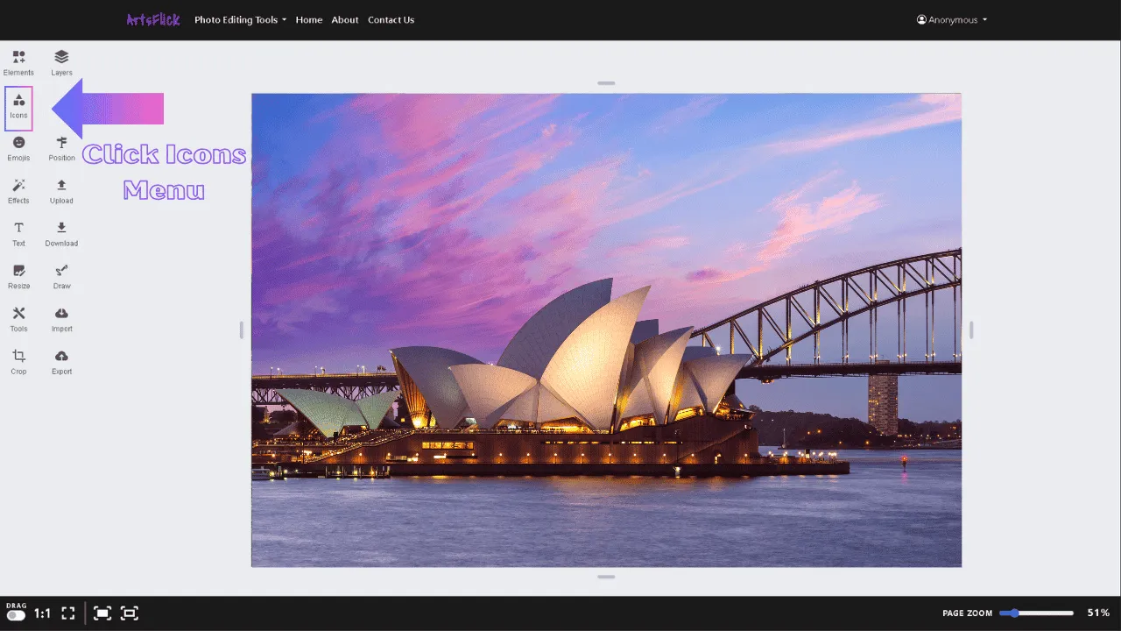Open the Emojis panel

tap(18, 148)
